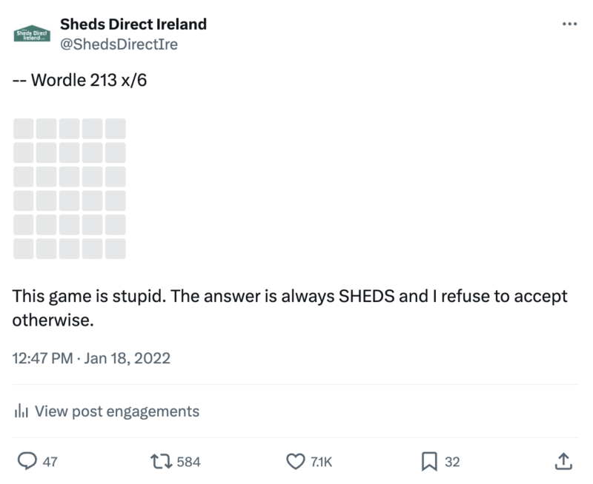Image resolution: width=593 pixels, height=484 pixels.
Task: Like the tweet via the heart icon
Action: pyautogui.click(x=296, y=460)
